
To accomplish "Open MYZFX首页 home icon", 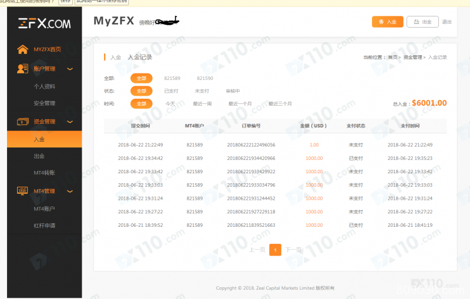I will pos(22,49).
